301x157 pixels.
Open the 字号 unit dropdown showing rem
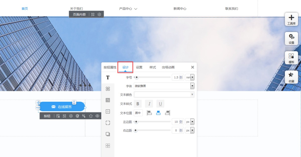(192, 77)
